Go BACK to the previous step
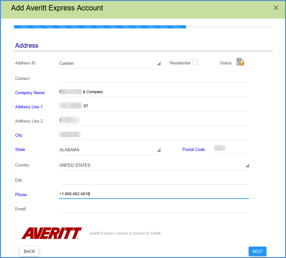 pyautogui.click(x=29, y=251)
